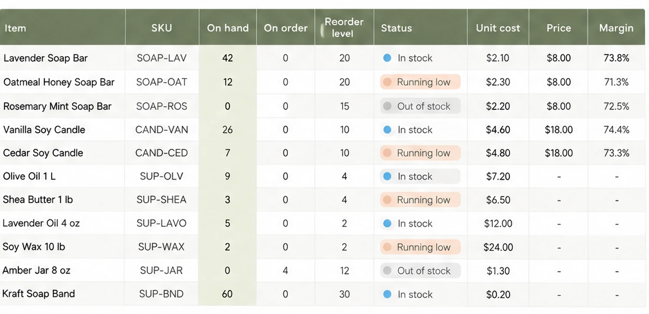This screenshot has height=314, width=649.
Task: Select the On hand column header
Action: tap(228, 28)
